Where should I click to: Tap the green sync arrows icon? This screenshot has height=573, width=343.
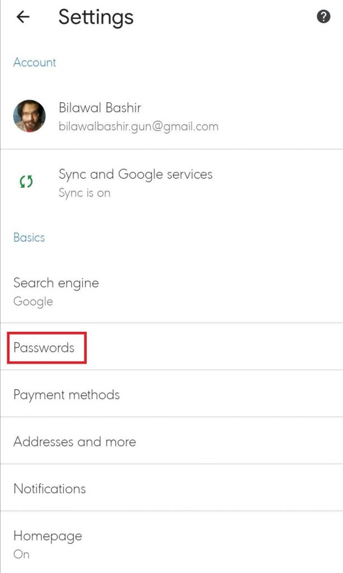pos(26,182)
